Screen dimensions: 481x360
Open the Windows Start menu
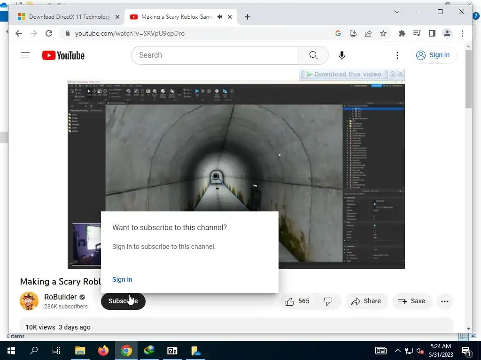pyautogui.click(x=11, y=351)
